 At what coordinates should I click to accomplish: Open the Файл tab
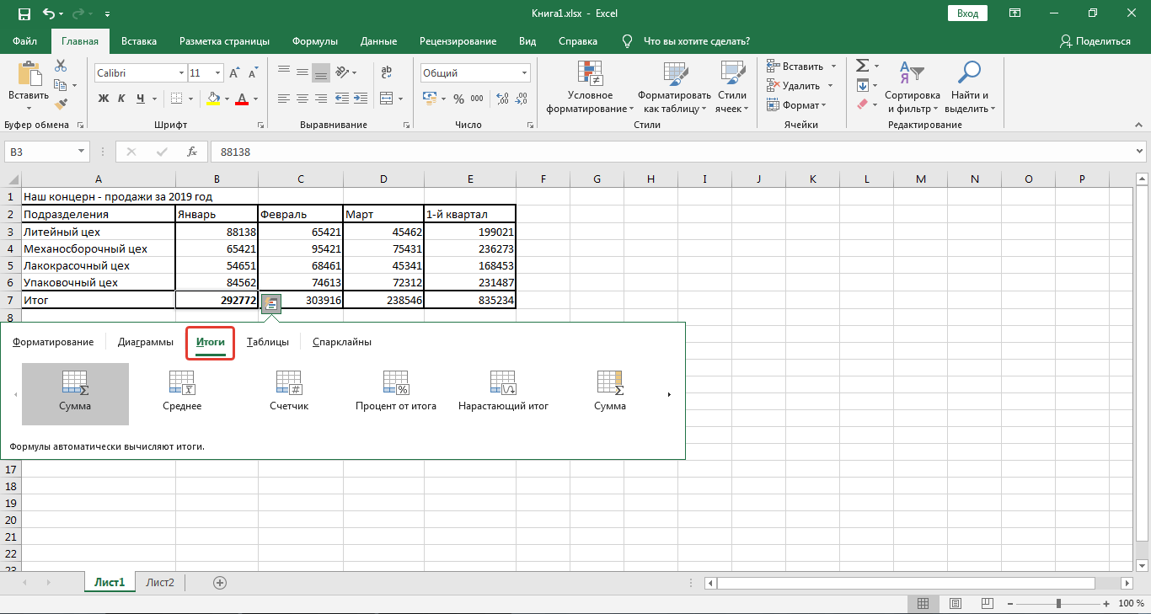[25, 41]
